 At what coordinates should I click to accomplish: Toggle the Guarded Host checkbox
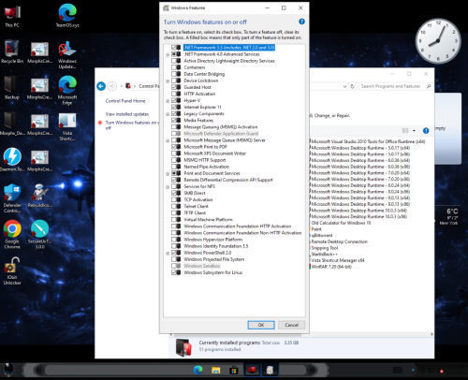pyautogui.click(x=174, y=87)
